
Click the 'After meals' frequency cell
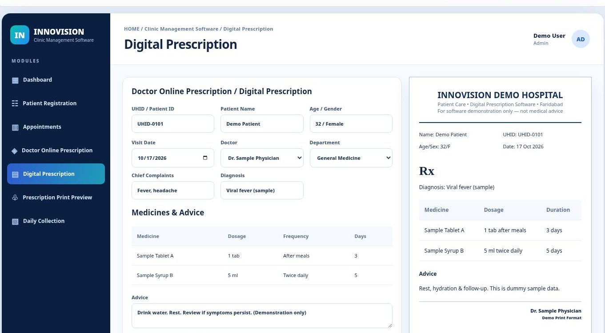tap(296, 256)
